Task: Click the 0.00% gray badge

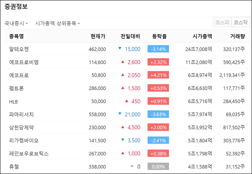Action: tap(158, 167)
